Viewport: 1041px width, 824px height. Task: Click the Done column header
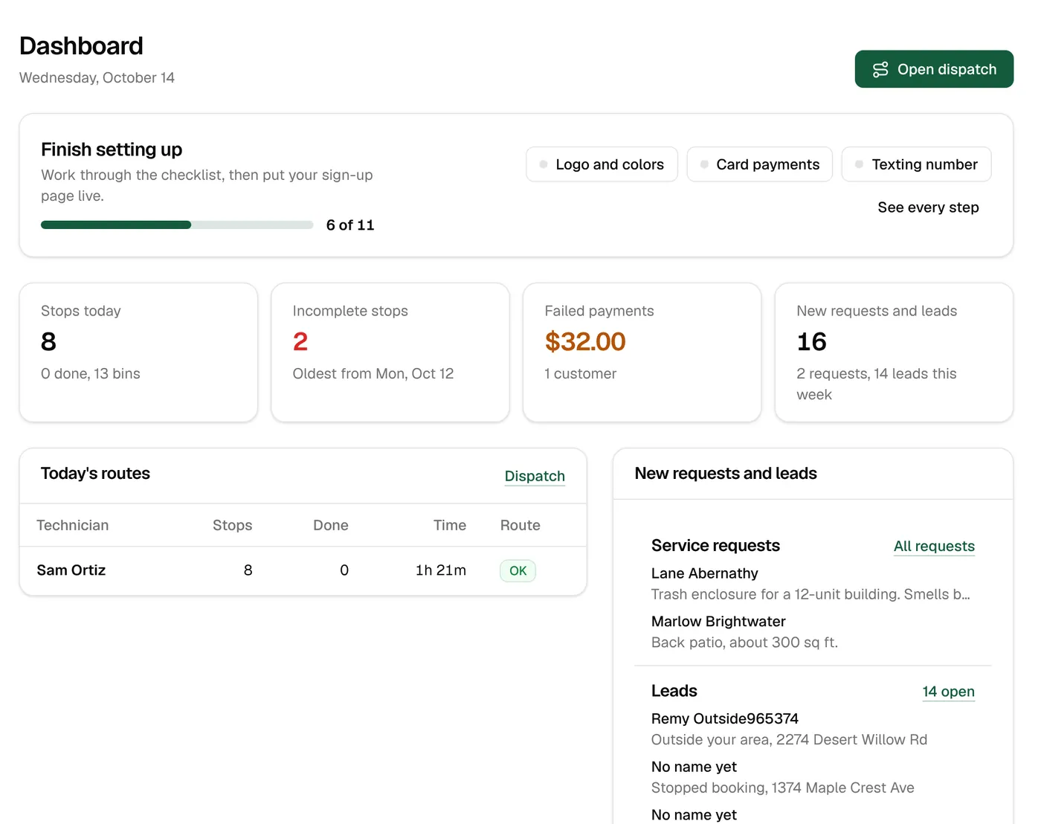pos(331,525)
